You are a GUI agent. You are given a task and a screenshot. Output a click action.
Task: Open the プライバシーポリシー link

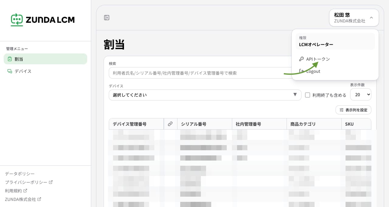[x=26, y=182]
